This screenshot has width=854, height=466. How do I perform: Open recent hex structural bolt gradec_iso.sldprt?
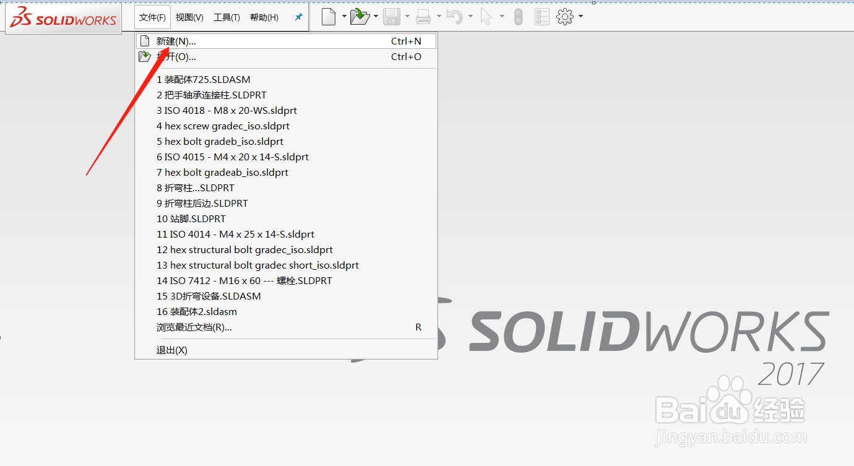point(286,250)
